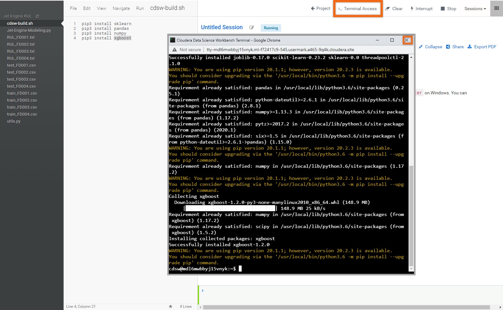Go back to Project
The height and width of the screenshot is (310, 503).
tap(320, 9)
